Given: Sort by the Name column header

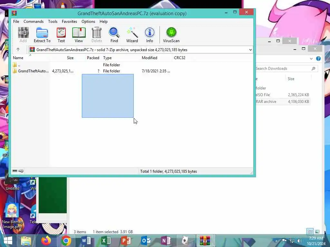Looking at the screenshot, I should pos(31,58).
